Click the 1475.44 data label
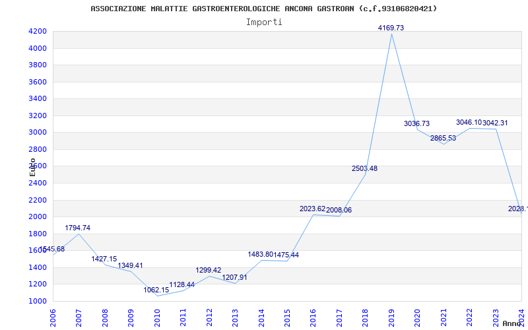 (286, 255)
